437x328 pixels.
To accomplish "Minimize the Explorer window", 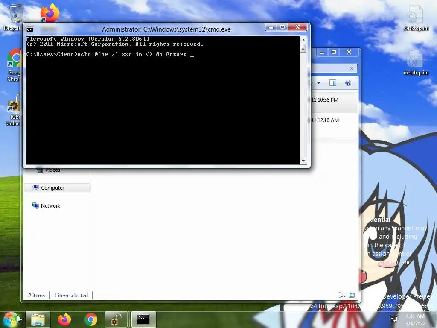I will 322,52.
